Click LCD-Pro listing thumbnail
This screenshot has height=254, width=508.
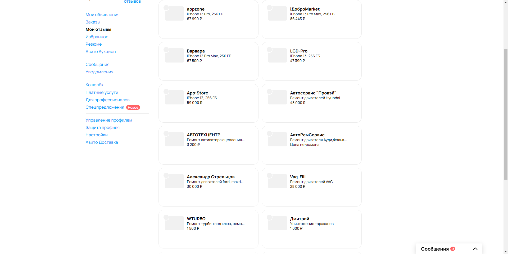[278, 55]
